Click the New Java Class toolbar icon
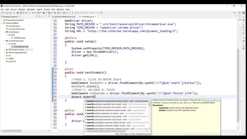This screenshot has width=247, height=139. [58, 13]
